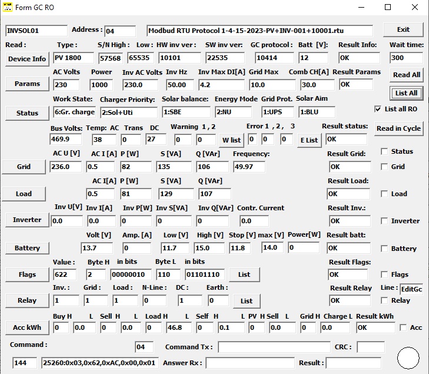
Task: Click the round white status indicator circle
Action: tap(408, 358)
